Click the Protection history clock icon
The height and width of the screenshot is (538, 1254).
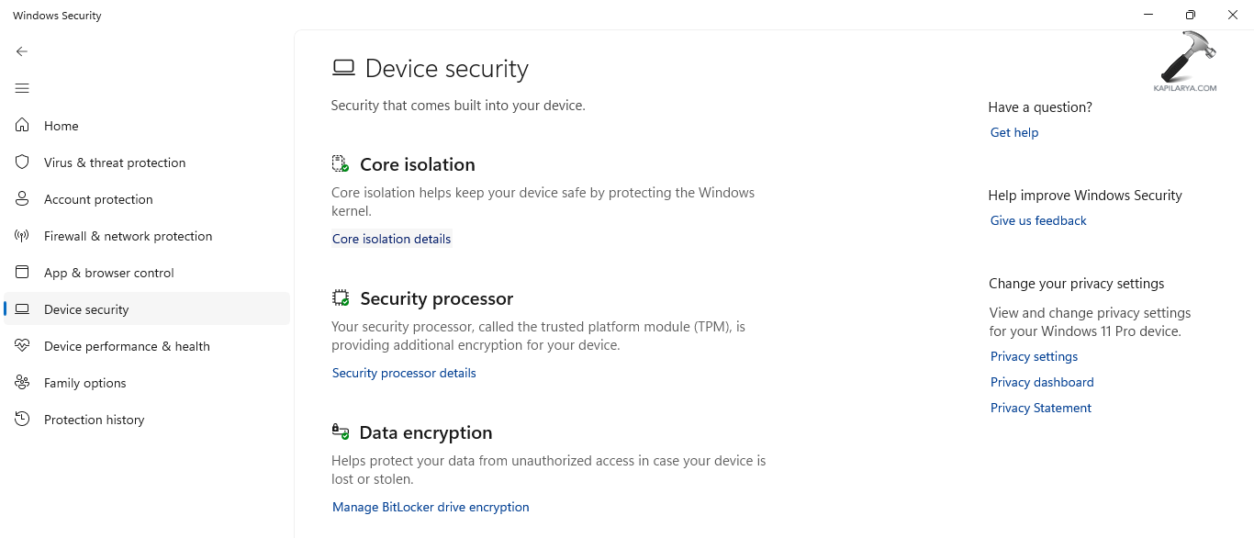[x=22, y=420]
